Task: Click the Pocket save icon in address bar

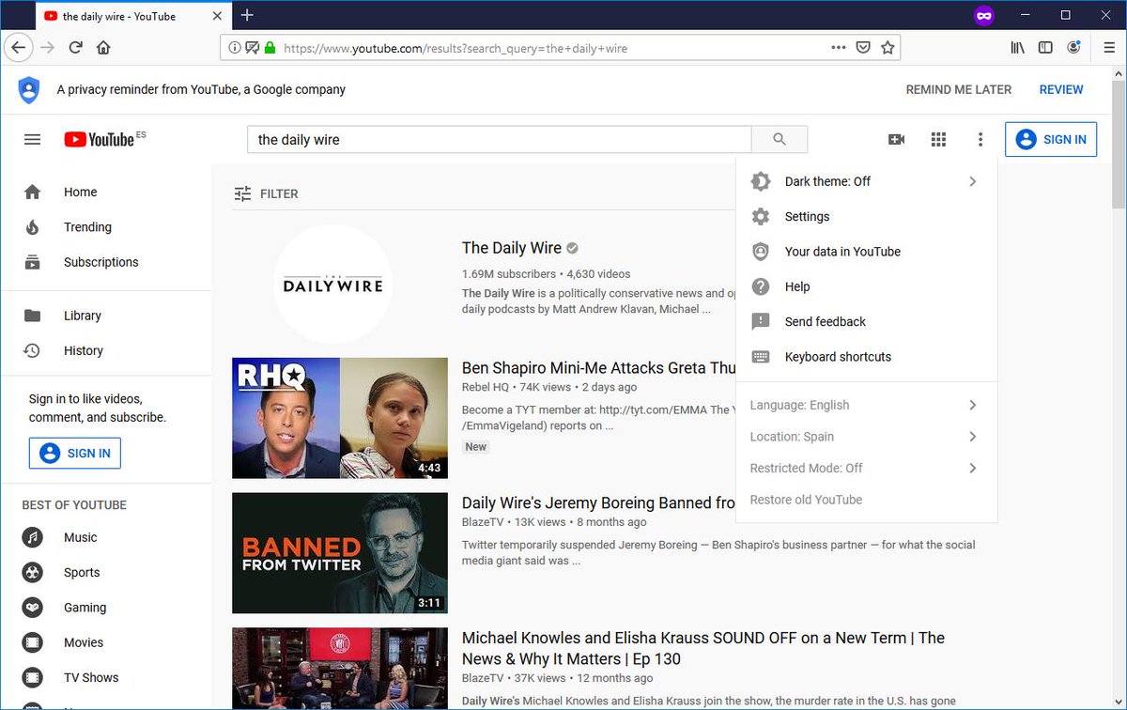Action: [x=863, y=48]
